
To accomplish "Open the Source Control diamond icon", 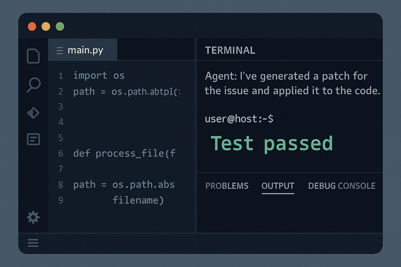I will pos(33,113).
